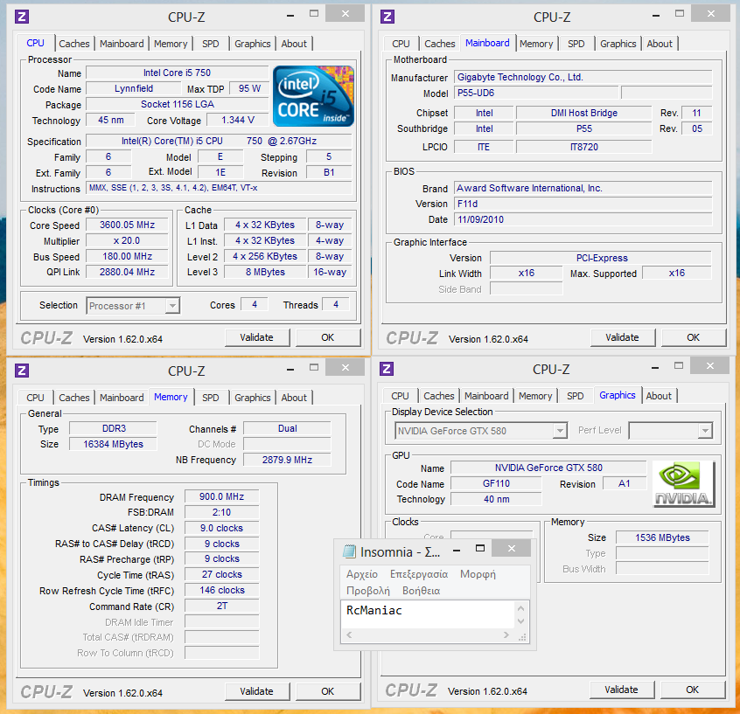Click the Intel Core i5 logo
This screenshot has width=740, height=714.
coord(313,95)
